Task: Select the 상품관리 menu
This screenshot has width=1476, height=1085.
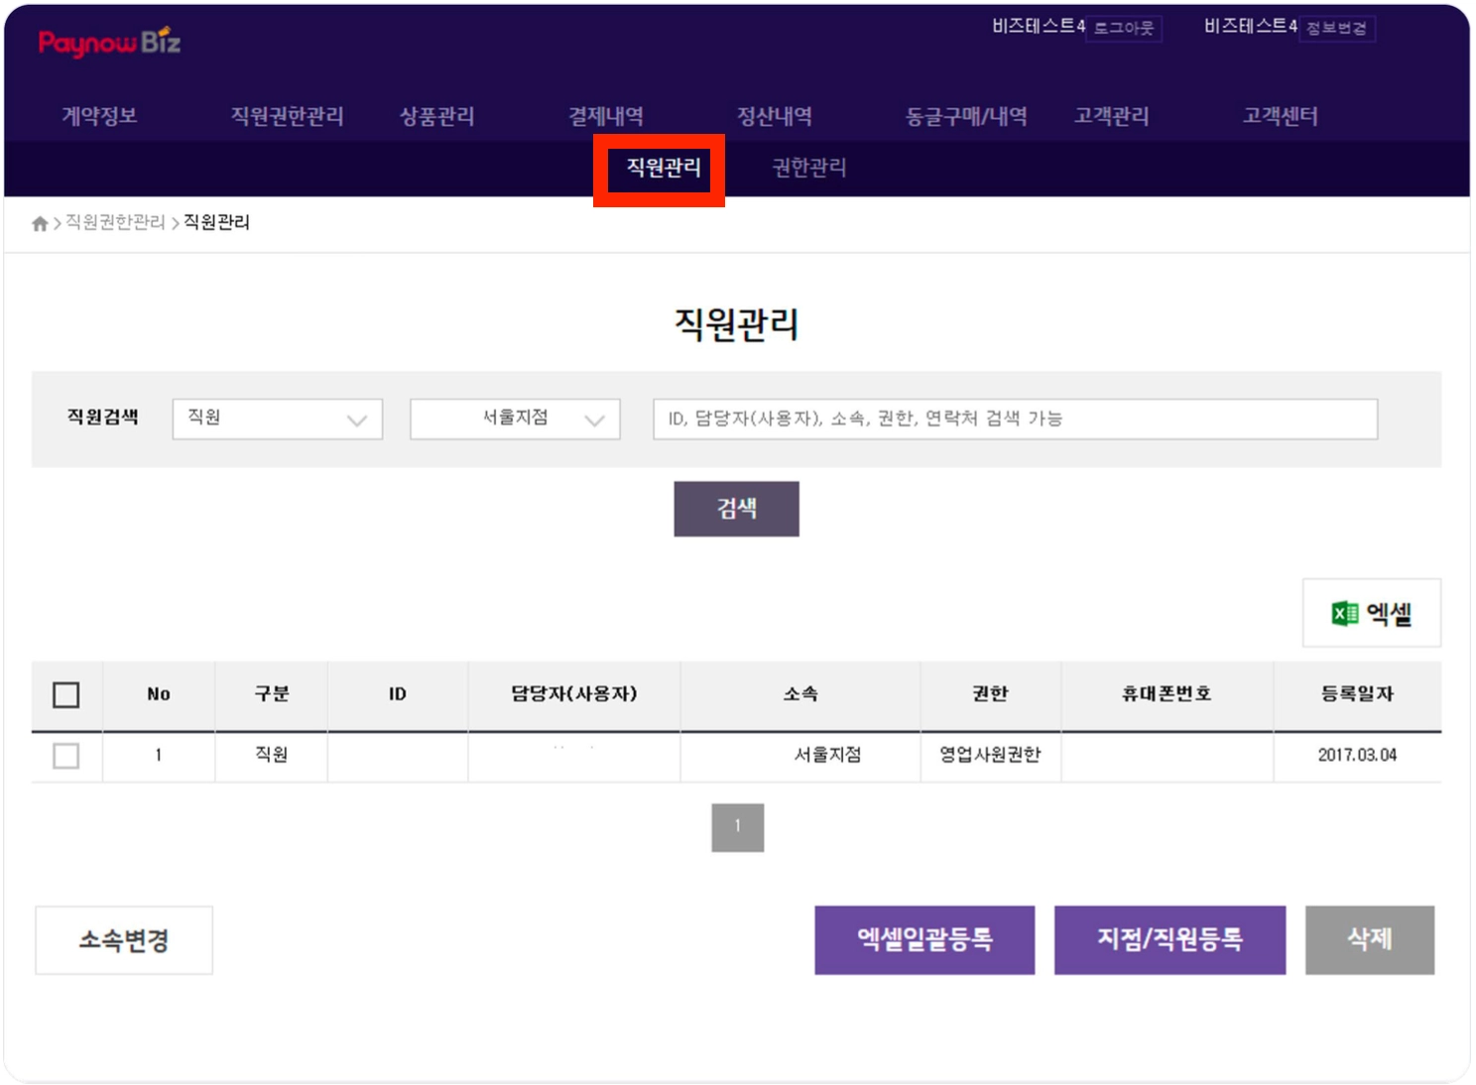Action: click(x=437, y=116)
